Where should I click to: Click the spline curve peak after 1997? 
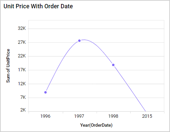click(85, 40)
